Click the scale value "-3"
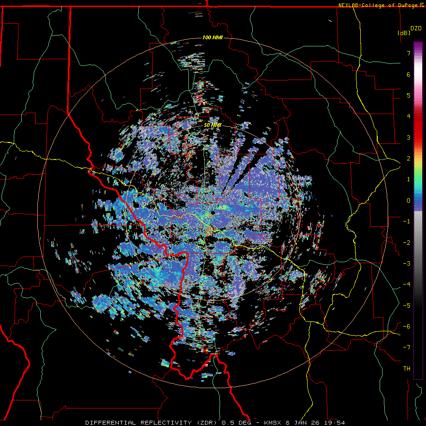Image resolution: width=426 pixels, height=426 pixels. pos(407,264)
